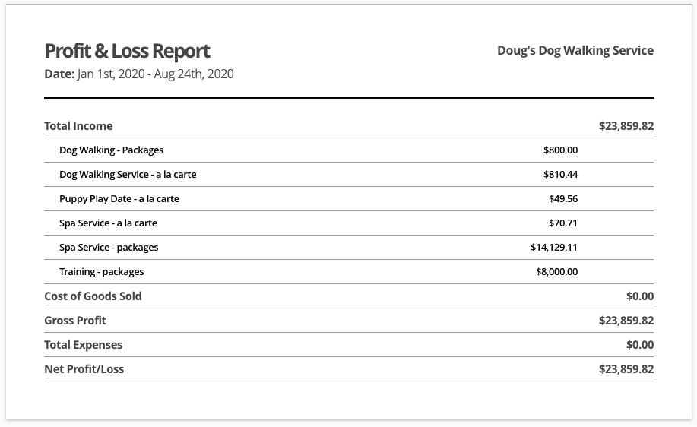Screen dimensions: 697x427
Task: Click the Profit & Loss Report title
Action: (127, 51)
